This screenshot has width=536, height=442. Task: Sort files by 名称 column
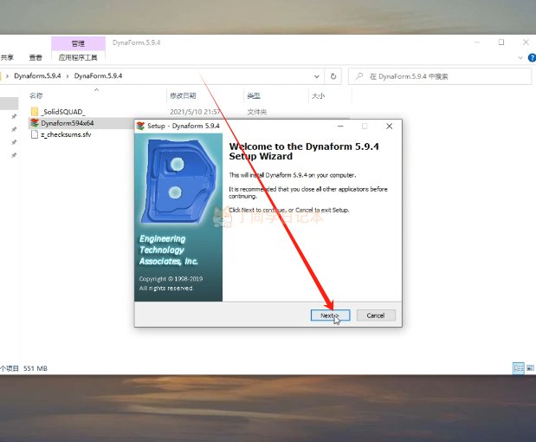(36, 96)
